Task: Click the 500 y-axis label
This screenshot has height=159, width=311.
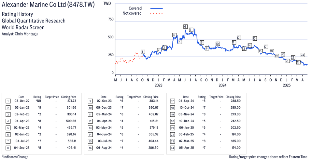Action: (x=111, y=37)
